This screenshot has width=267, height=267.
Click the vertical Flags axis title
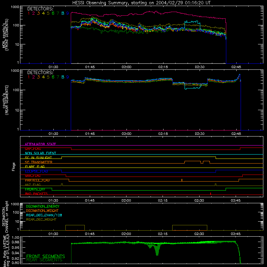click(14, 167)
